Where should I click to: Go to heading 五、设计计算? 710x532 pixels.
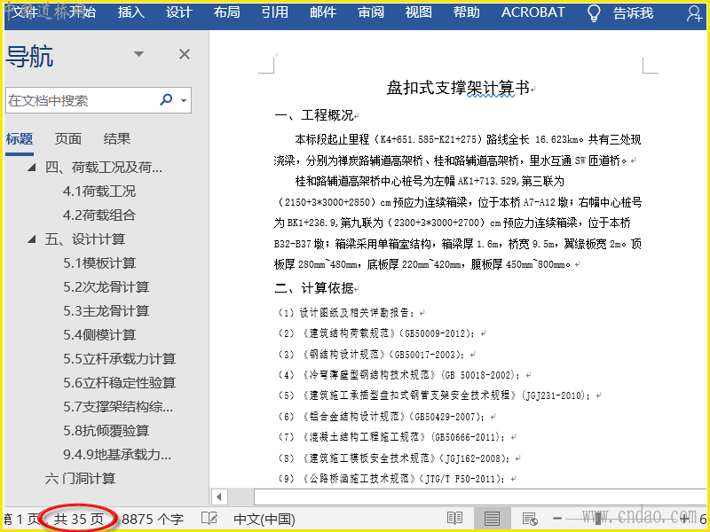pyautogui.click(x=84, y=239)
